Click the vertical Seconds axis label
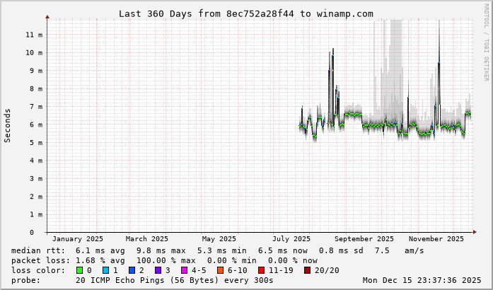 click(x=8, y=125)
